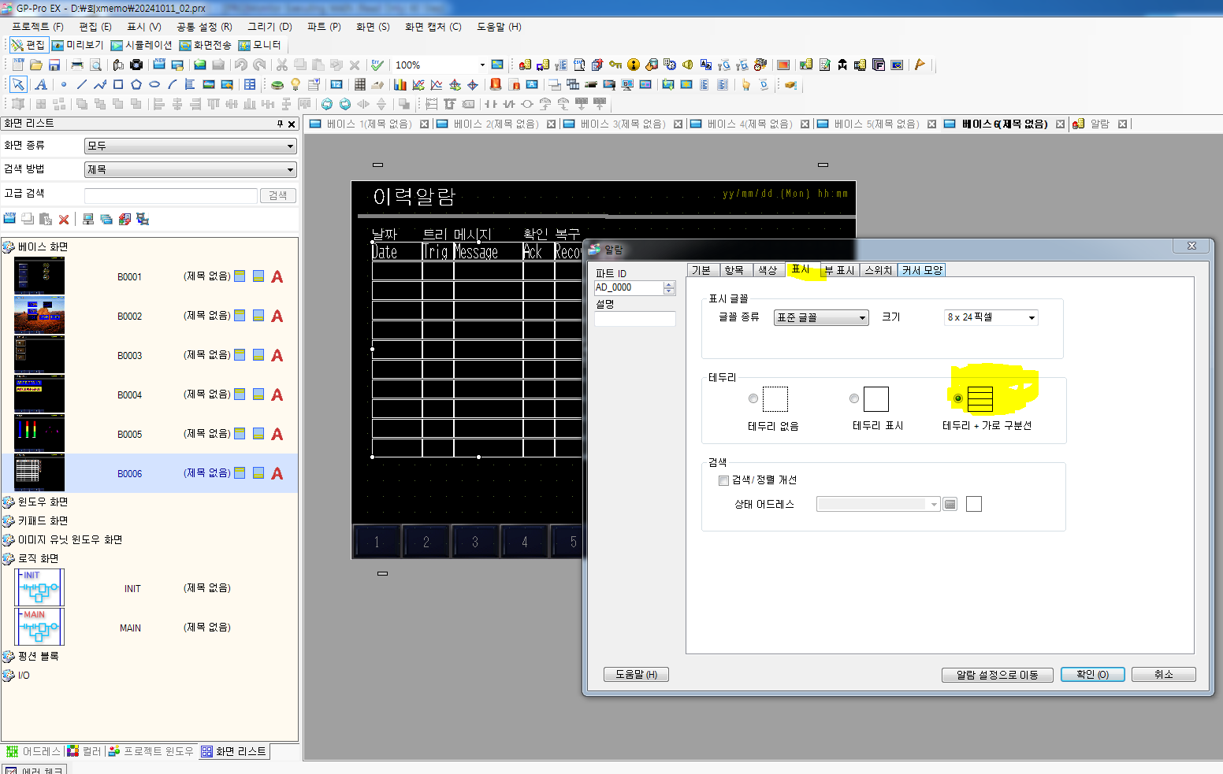Select the text (A) drawing tool
The width and height of the screenshot is (1223, 774).
tap(41, 84)
